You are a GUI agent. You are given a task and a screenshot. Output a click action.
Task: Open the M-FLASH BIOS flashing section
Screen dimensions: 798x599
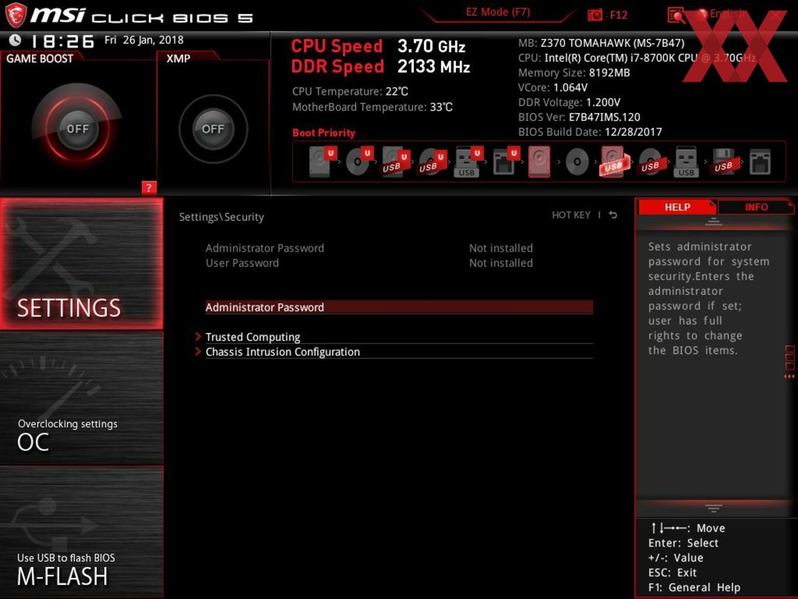[x=82, y=532]
